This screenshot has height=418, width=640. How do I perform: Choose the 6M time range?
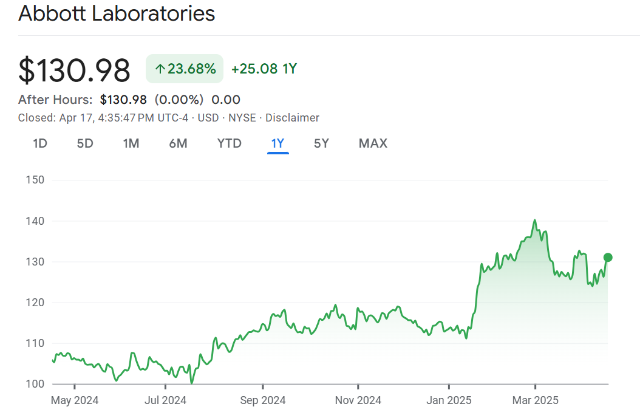pyautogui.click(x=178, y=143)
